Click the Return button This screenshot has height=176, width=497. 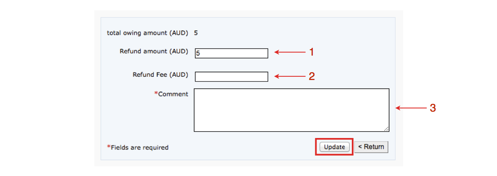[x=371, y=147]
